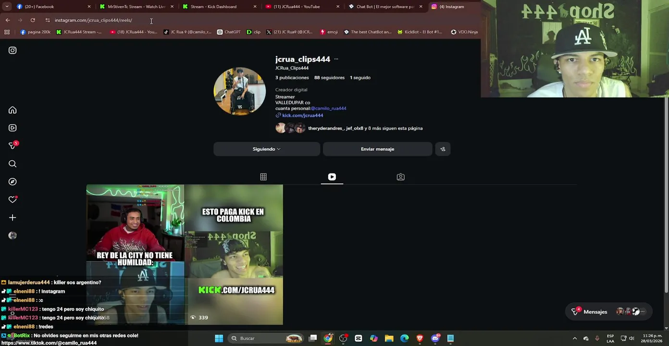Open Brave browser on taskbar
The width and height of the screenshot is (669, 346).
420,338
